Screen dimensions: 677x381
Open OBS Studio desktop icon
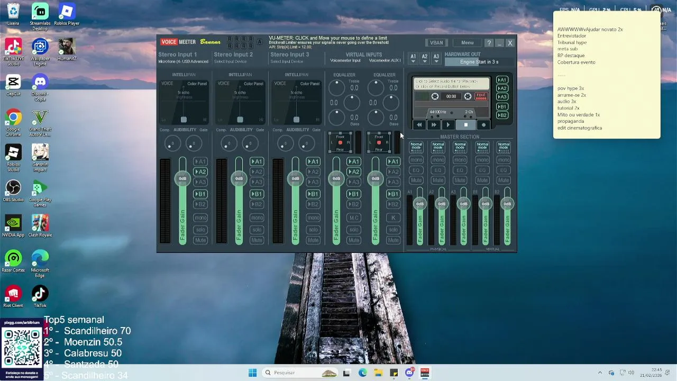13,191
